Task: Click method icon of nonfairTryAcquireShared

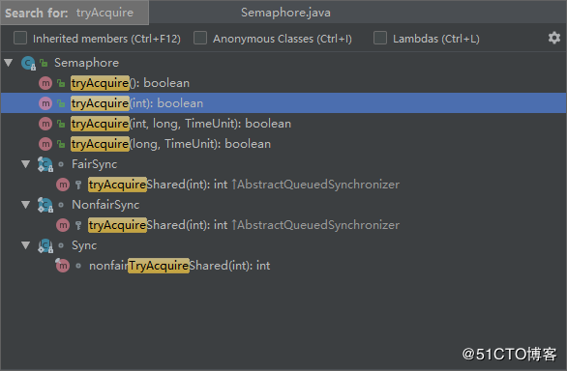Action: point(63,266)
